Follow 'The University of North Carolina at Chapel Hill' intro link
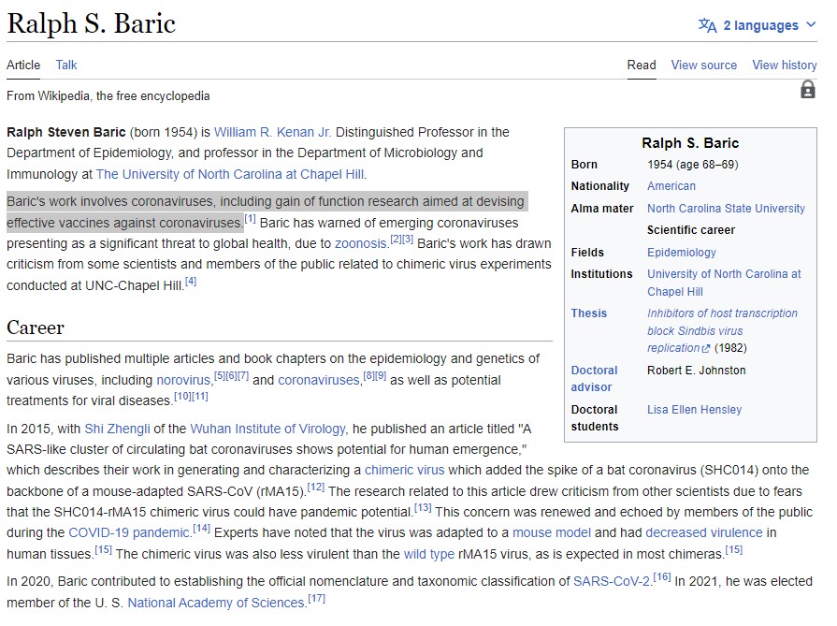 230,174
